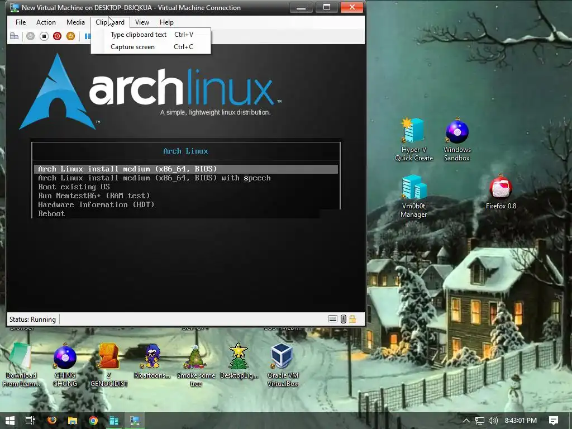572x429 pixels.
Task: Open the Download From team desktop icon
Action: click(x=21, y=364)
